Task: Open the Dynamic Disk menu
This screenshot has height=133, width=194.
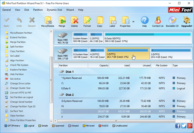Action: (x=54, y=10)
